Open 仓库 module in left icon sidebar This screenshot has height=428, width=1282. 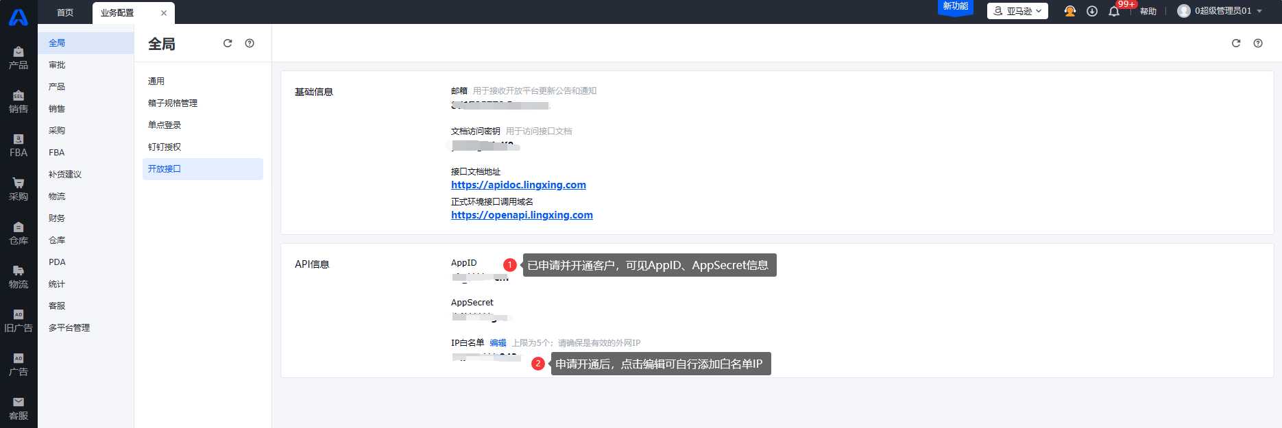(x=19, y=234)
